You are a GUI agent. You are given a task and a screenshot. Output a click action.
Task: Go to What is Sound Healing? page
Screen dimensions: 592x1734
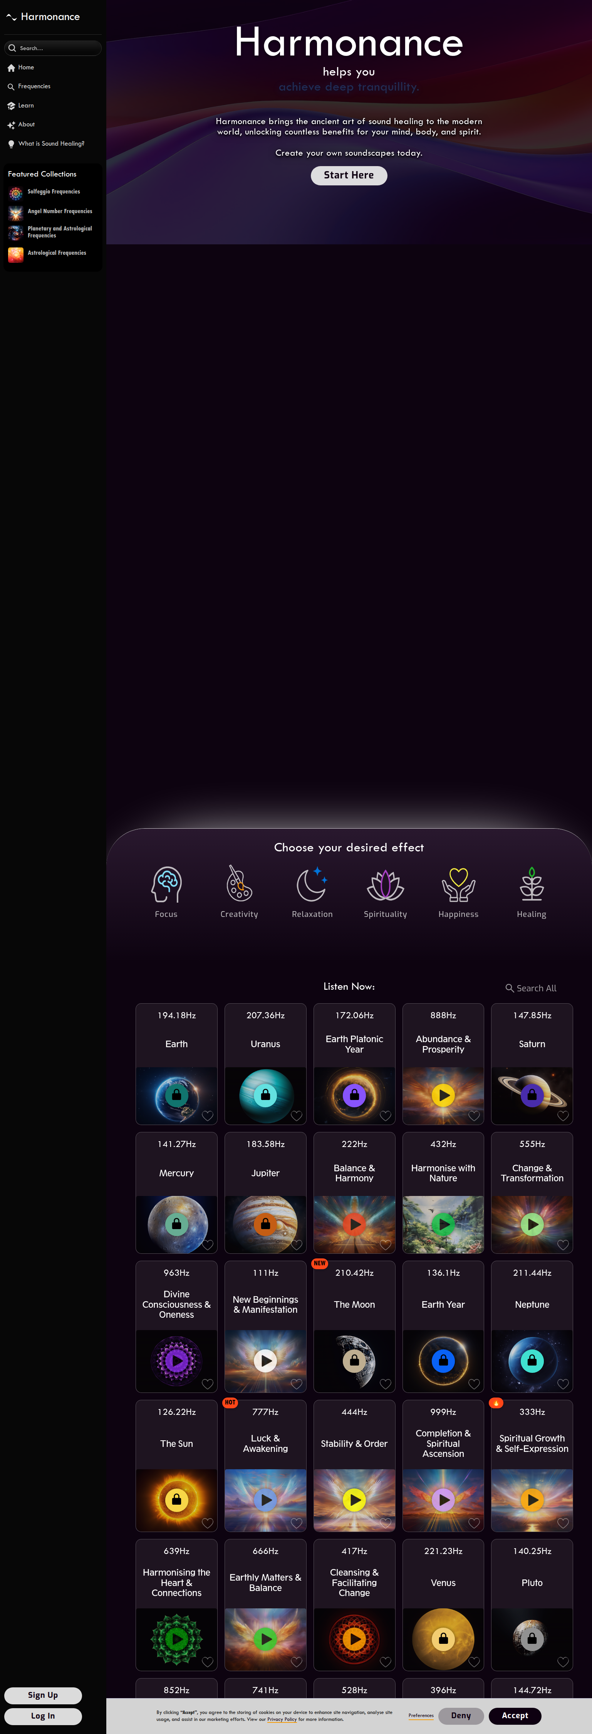[x=46, y=144]
